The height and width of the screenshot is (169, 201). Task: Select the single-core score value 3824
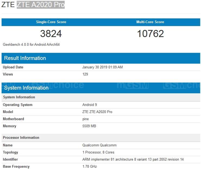[51, 34]
